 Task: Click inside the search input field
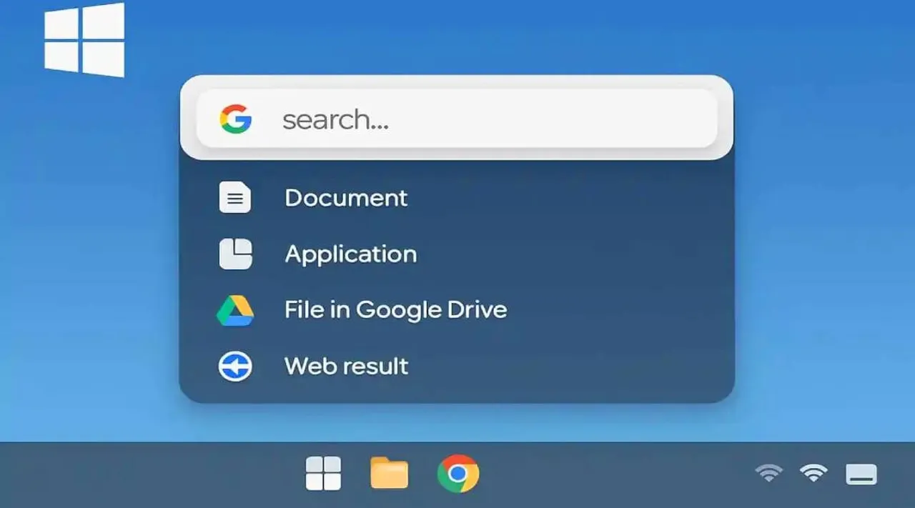click(457, 119)
